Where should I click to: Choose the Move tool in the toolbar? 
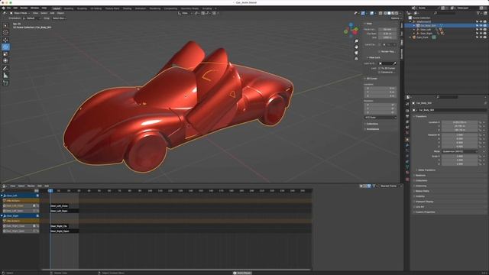pyautogui.click(x=5, y=40)
